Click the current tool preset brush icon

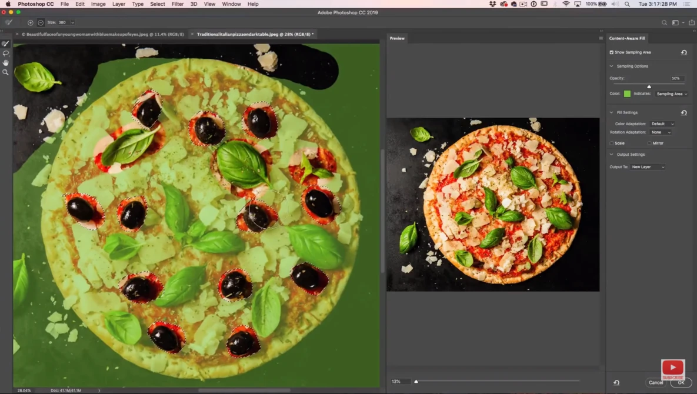click(9, 22)
